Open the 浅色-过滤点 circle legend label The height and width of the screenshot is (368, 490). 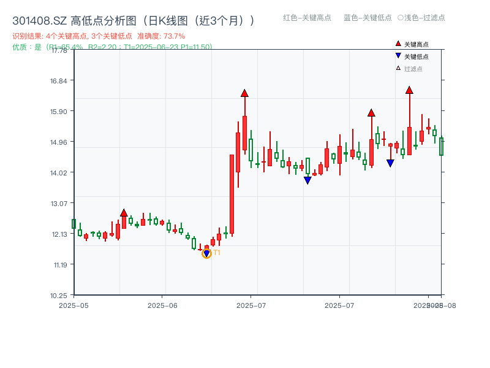coord(422,18)
